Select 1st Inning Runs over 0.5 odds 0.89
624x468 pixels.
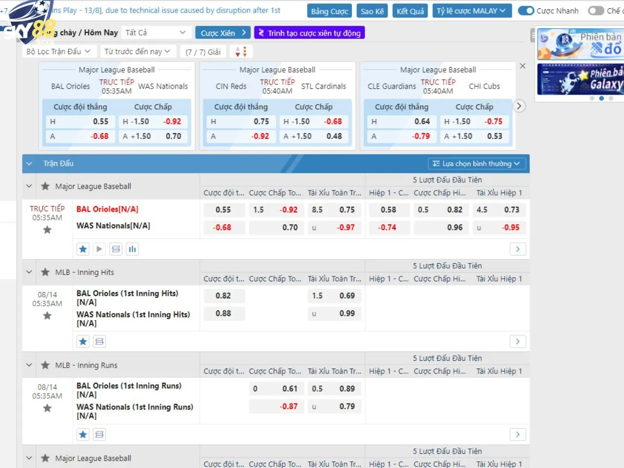(334, 389)
